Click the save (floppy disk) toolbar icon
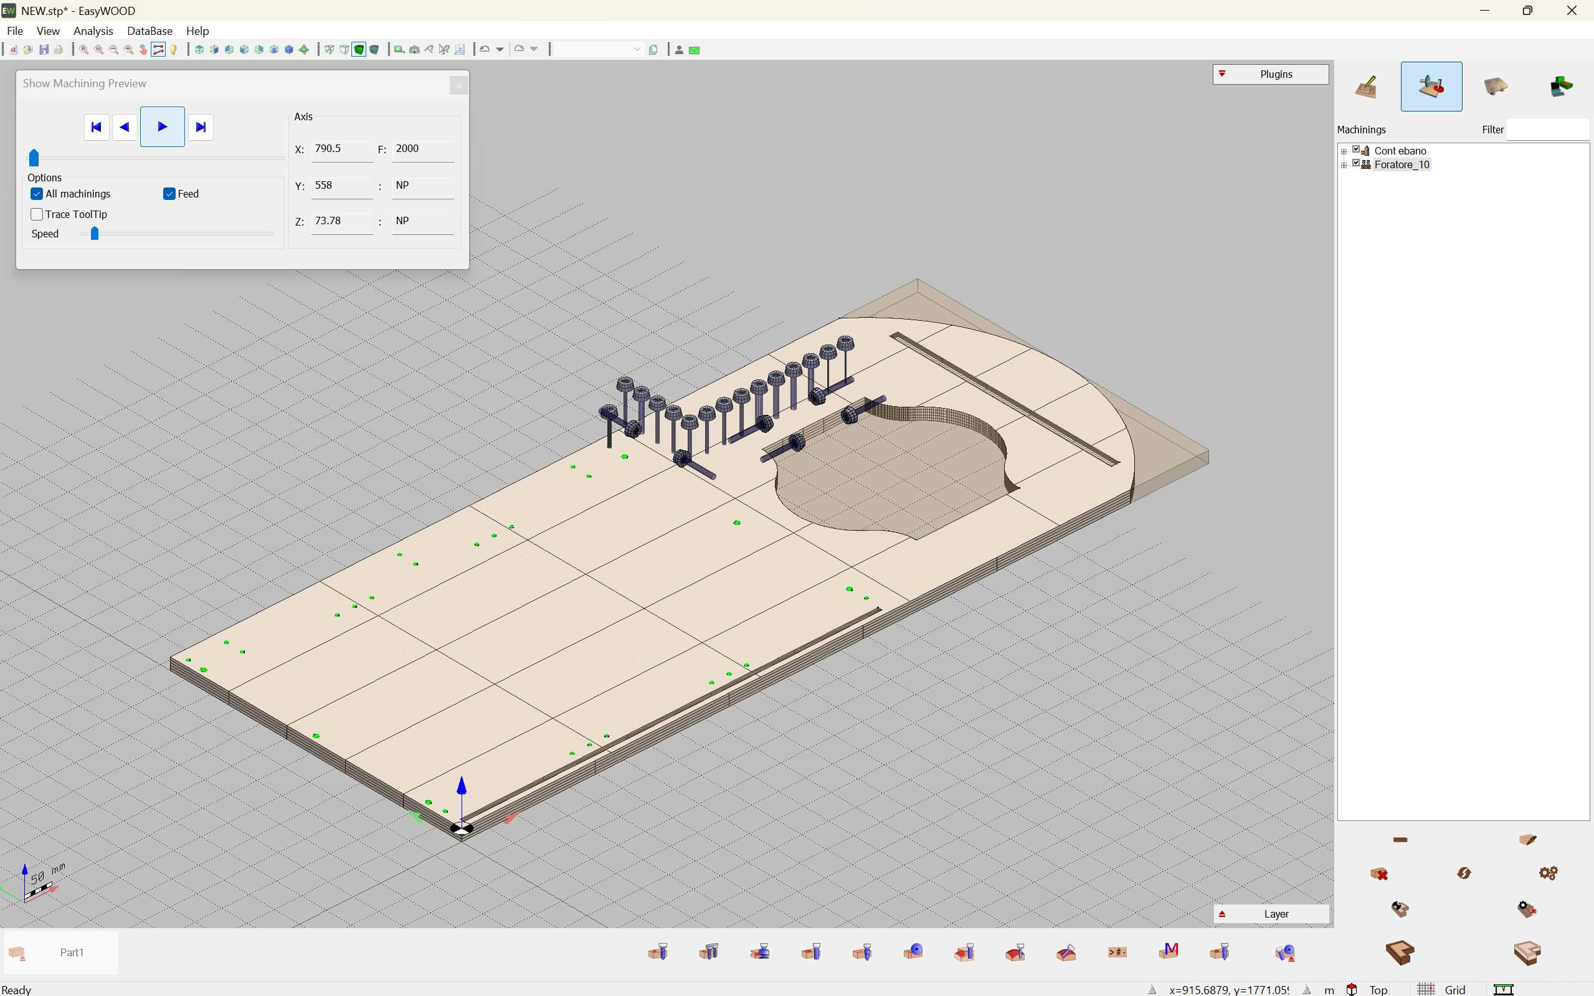 [x=44, y=49]
